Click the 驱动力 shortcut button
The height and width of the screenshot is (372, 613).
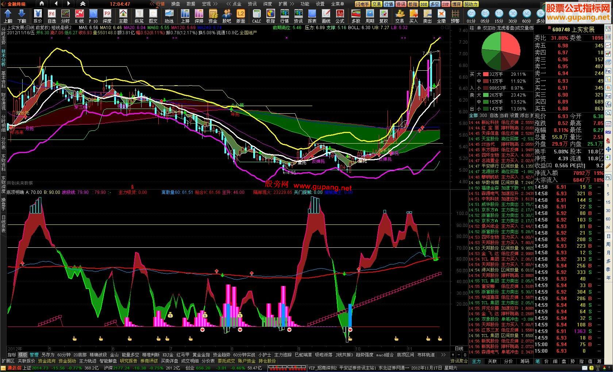coord(471,4)
